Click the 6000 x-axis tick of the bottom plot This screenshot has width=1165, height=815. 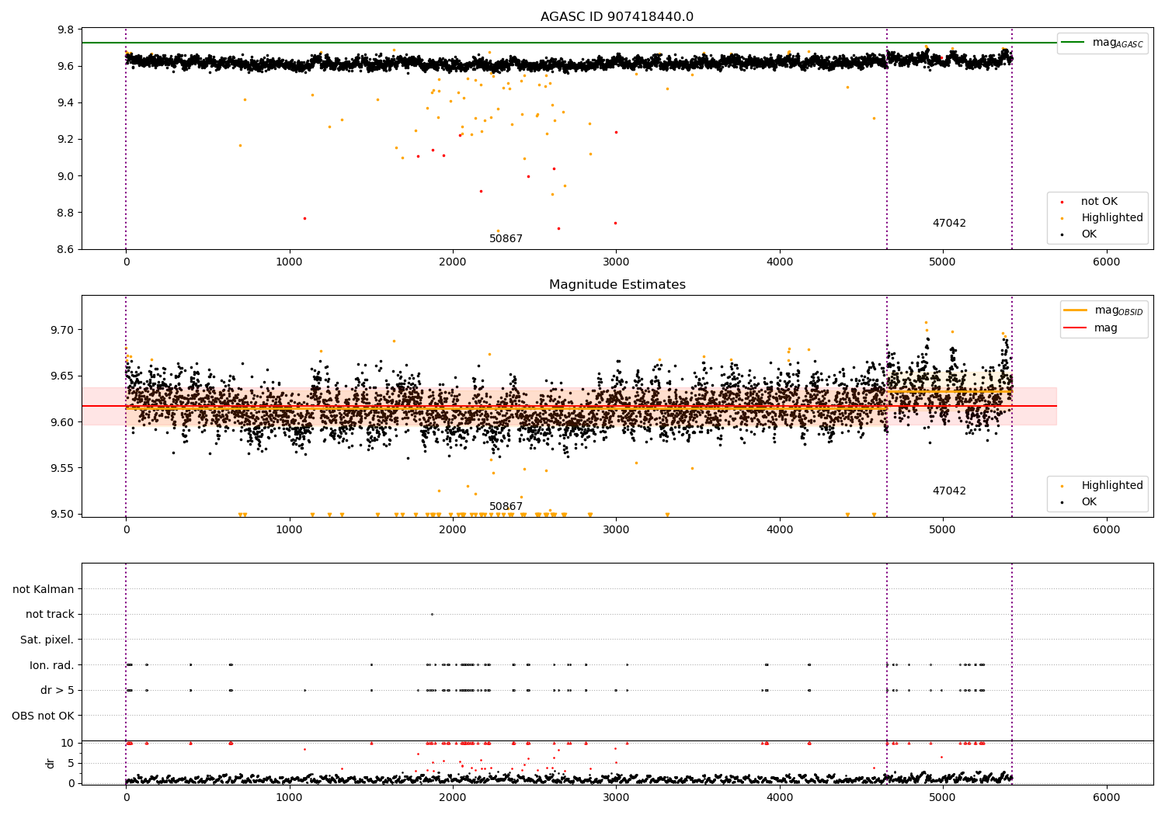pos(1106,797)
